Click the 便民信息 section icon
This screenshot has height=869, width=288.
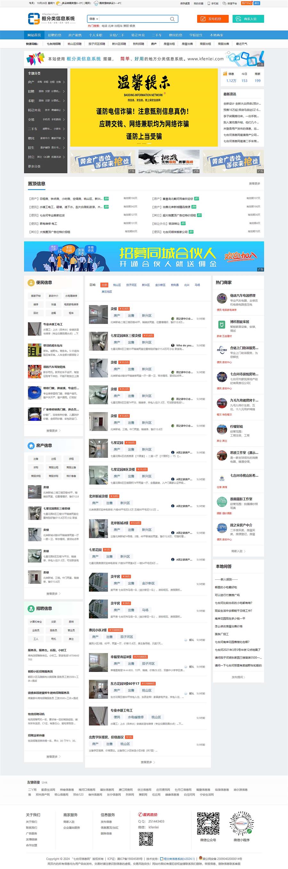coord(31,282)
